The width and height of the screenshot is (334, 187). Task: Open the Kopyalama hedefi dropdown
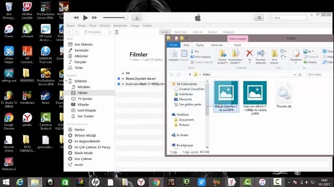[x=235, y=57]
